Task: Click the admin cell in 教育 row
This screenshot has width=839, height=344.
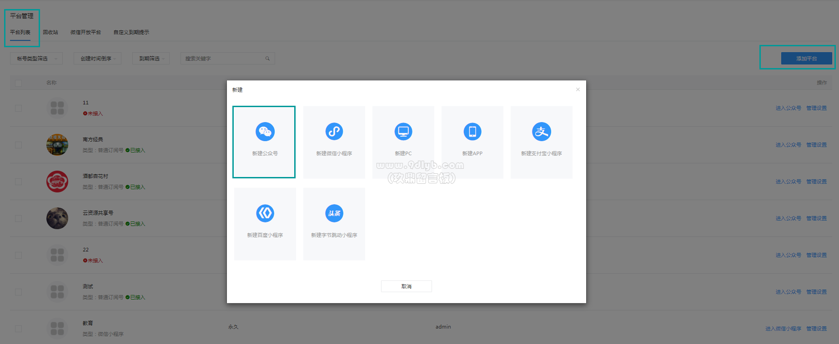Action: [443, 327]
